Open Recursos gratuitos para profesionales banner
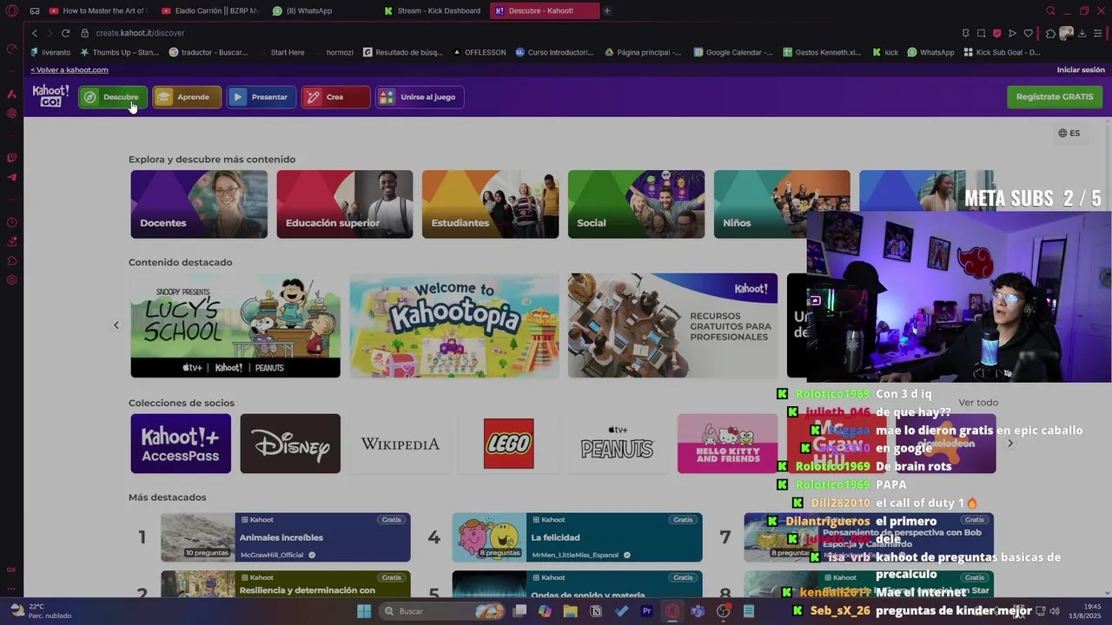The height and width of the screenshot is (625, 1112). pyautogui.click(x=672, y=326)
